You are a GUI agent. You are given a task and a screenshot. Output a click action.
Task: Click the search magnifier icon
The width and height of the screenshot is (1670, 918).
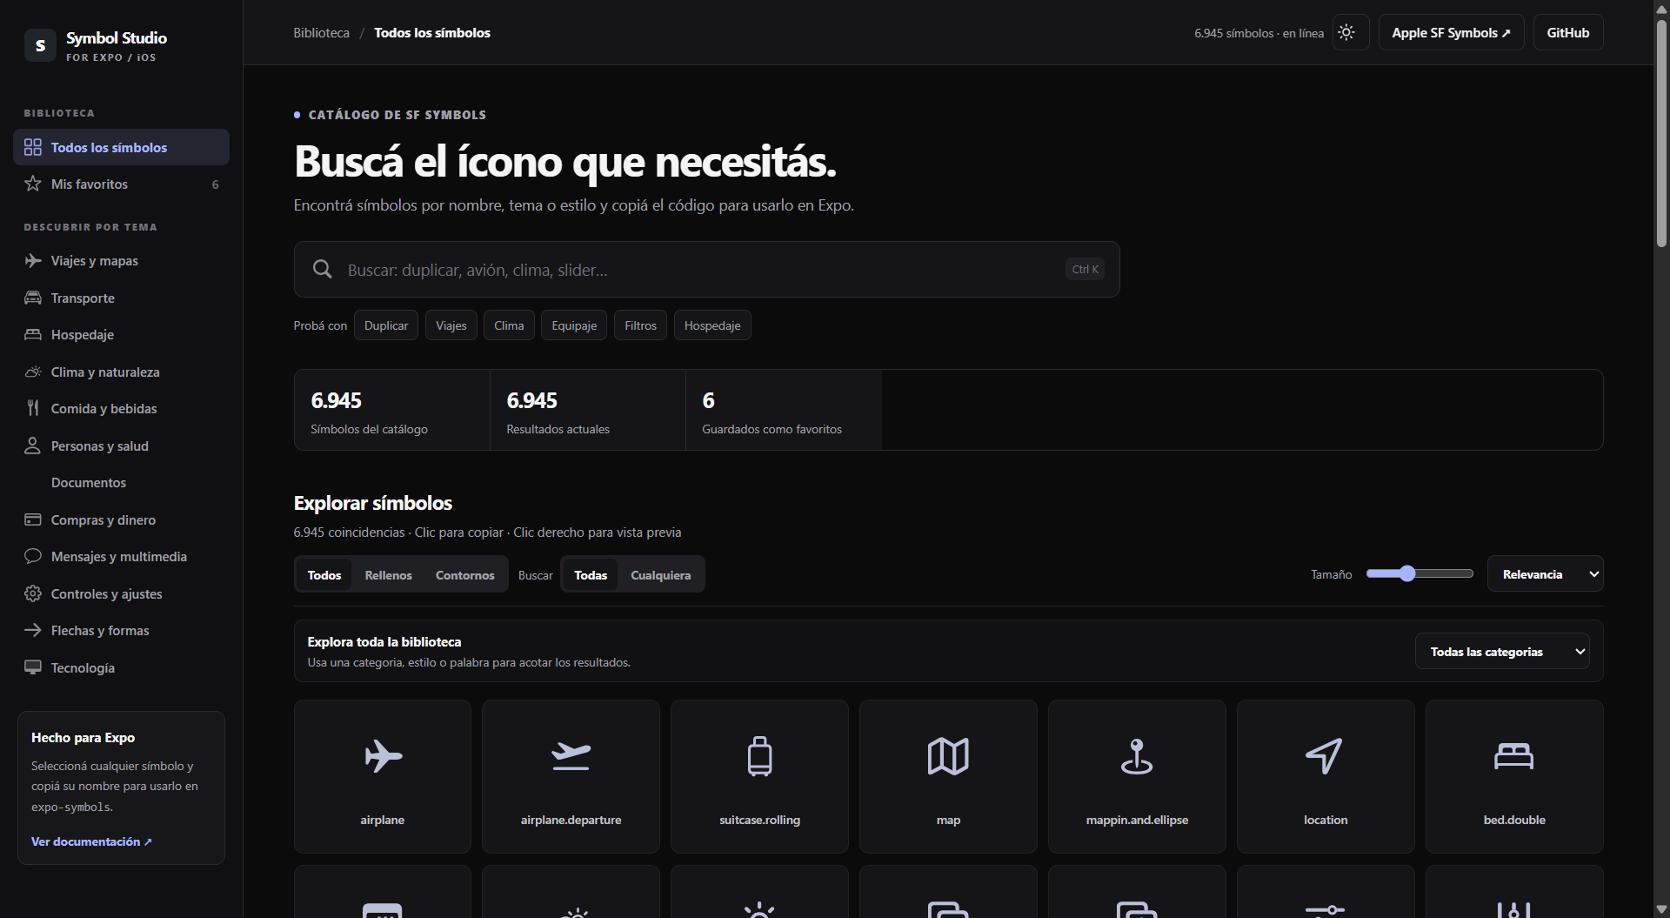pos(323,269)
